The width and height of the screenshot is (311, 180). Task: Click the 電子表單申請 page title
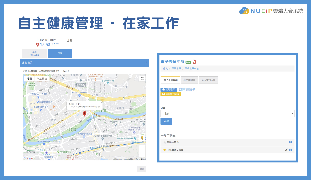click(173, 61)
